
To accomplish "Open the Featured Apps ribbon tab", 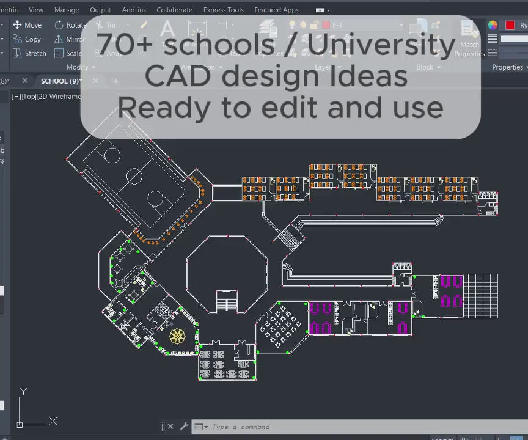I will point(276,10).
